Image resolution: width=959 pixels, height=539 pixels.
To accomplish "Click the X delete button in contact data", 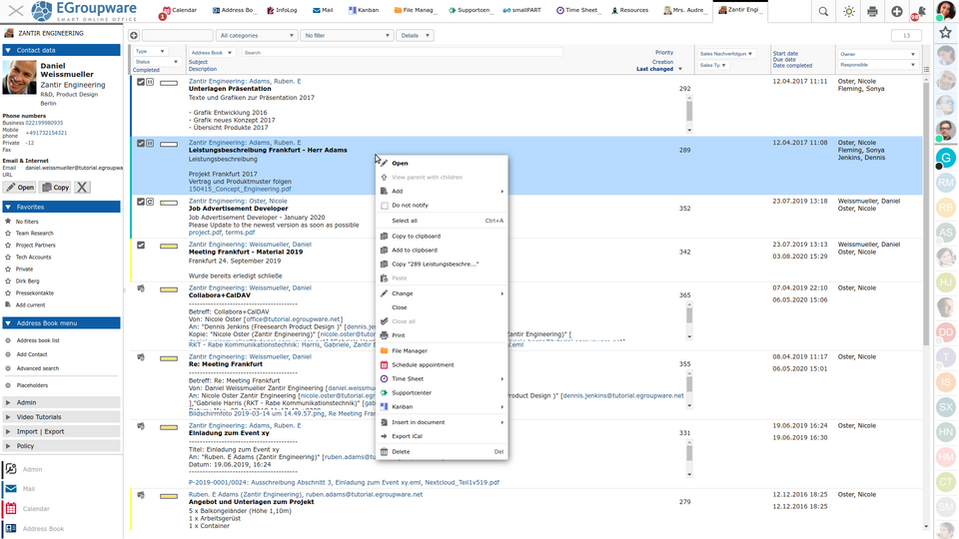I will (x=82, y=187).
